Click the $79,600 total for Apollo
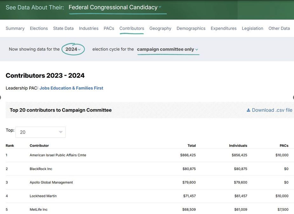This screenshot has height=214, width=294. coord(189,182)
